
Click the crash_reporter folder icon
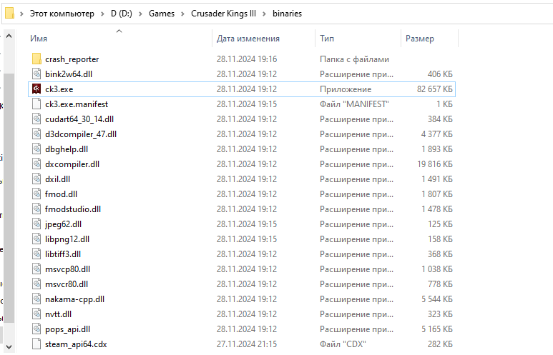pyautogui.click(x=36, y=59)
